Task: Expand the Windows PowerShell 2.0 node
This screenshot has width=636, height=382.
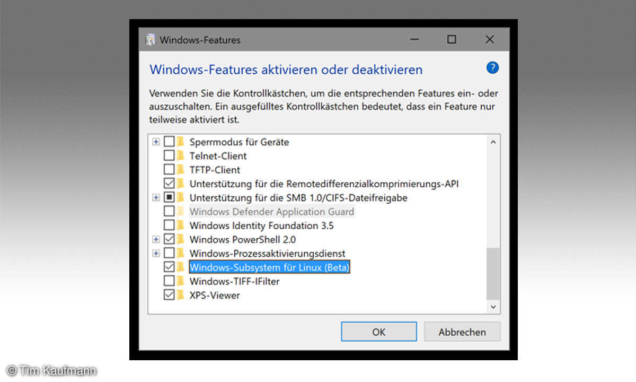Action: 156,239
